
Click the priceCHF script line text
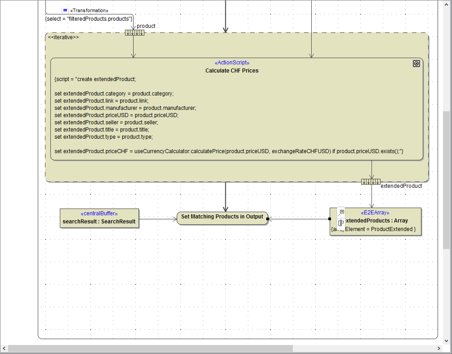[x=229, y=151]
